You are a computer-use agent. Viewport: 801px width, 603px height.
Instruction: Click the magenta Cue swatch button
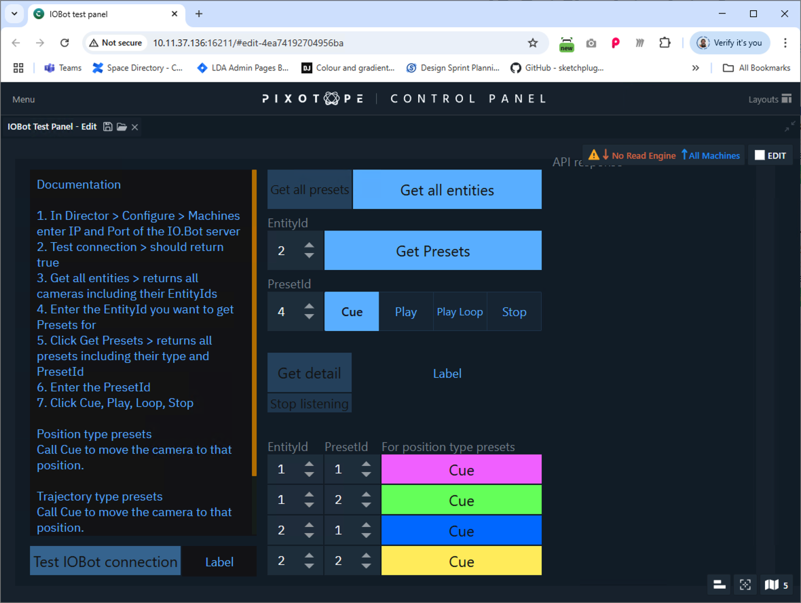[461, 469]
